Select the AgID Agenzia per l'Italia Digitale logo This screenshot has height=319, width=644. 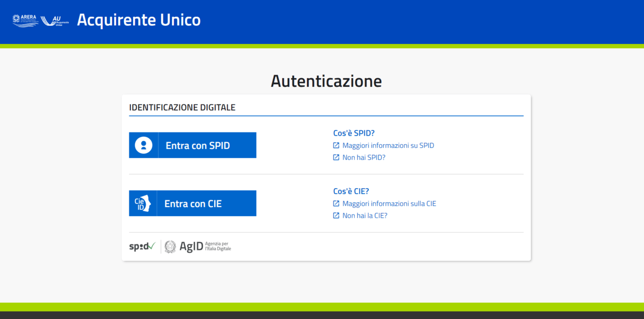point(197,246)
